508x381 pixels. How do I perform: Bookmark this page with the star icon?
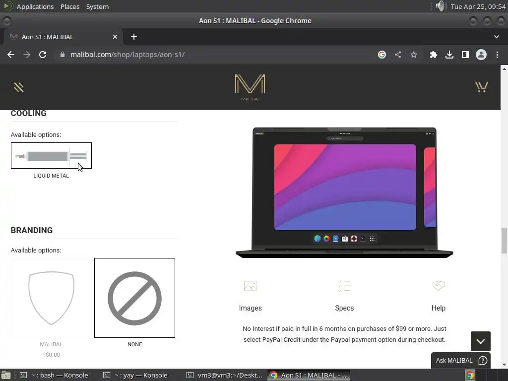click(414, 55)
